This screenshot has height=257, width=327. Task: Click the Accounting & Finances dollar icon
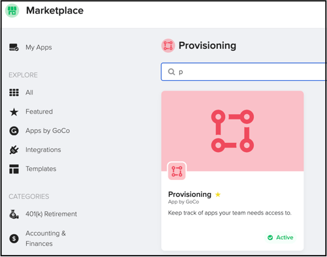[14, 239]
